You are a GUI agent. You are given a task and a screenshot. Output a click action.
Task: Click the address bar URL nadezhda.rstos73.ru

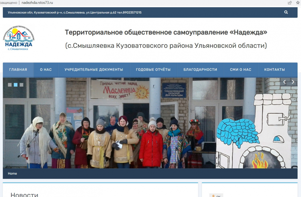[37, 3]
